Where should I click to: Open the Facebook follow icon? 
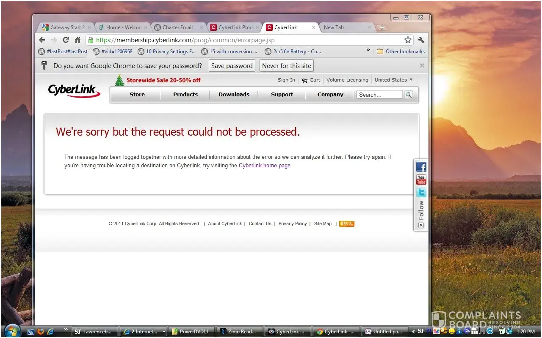421,167
